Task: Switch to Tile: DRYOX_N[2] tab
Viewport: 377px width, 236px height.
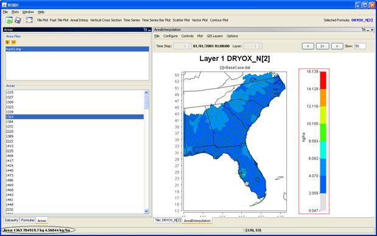Action: click(167, 220)
